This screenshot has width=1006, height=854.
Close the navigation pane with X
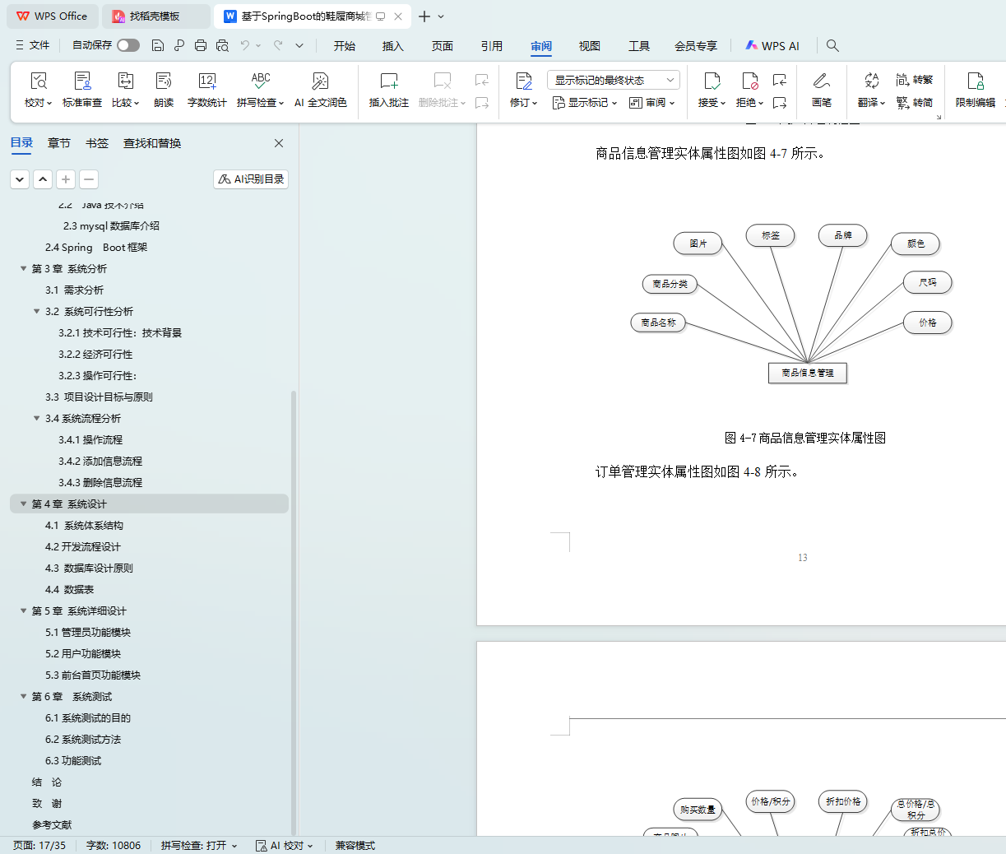pos(279,143)
